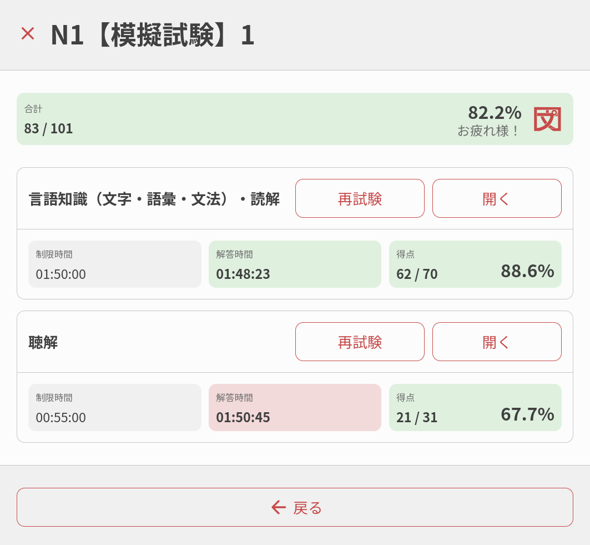Click the red stamp logo icon
This screenshot has height=545, width=590.
click(547, 119)
